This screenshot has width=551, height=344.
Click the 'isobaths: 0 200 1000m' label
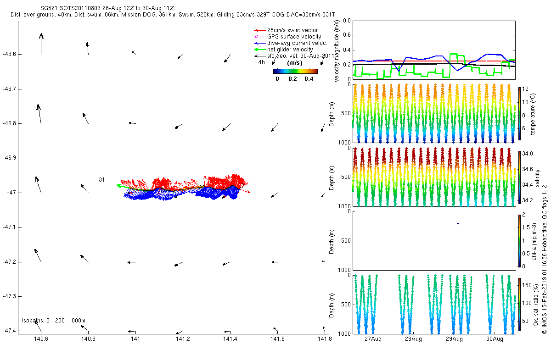point(54,321)
